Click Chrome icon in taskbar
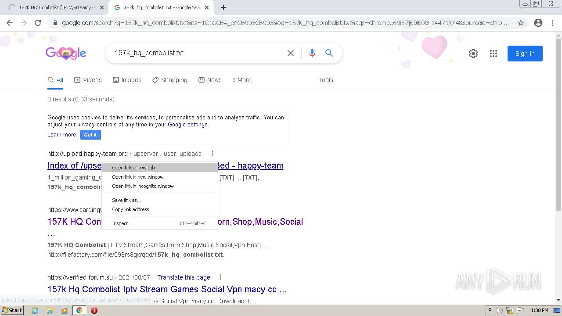This screenshot has height=316, width=562. point(79,310)
